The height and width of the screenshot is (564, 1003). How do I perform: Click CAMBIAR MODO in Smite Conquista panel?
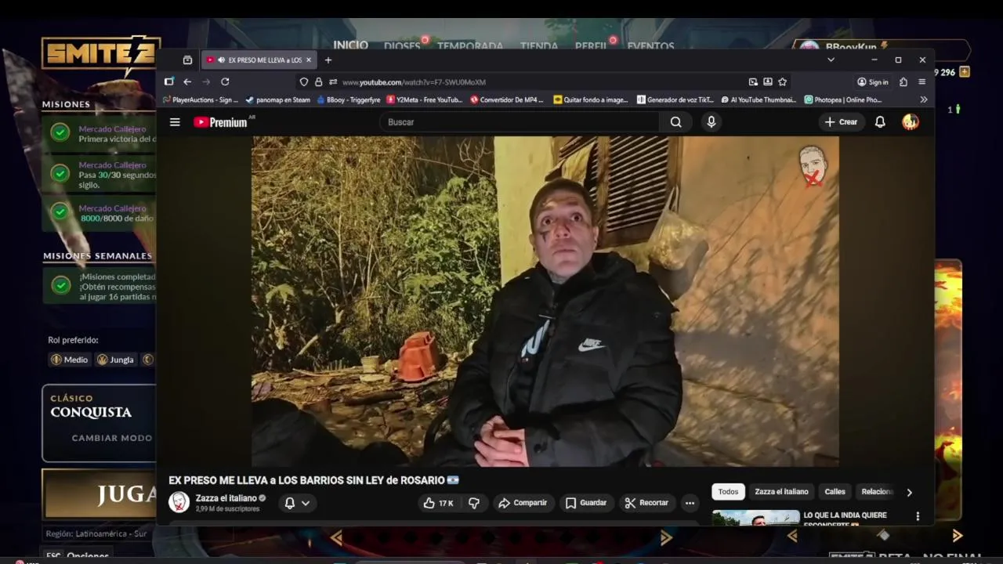pos(112,438)
